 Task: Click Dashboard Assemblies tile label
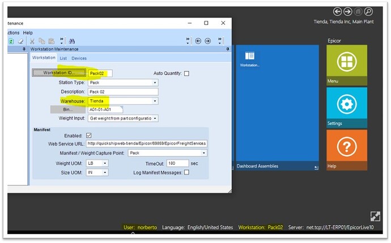257,166
